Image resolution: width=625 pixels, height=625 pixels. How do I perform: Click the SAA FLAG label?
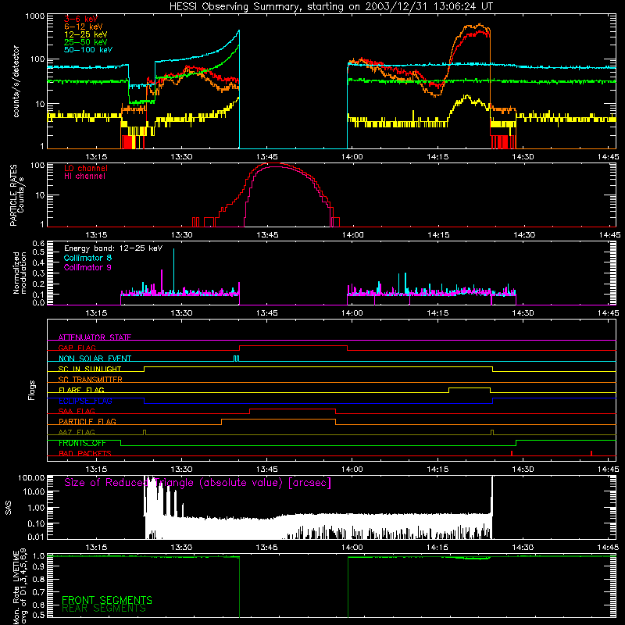(77, 411)
